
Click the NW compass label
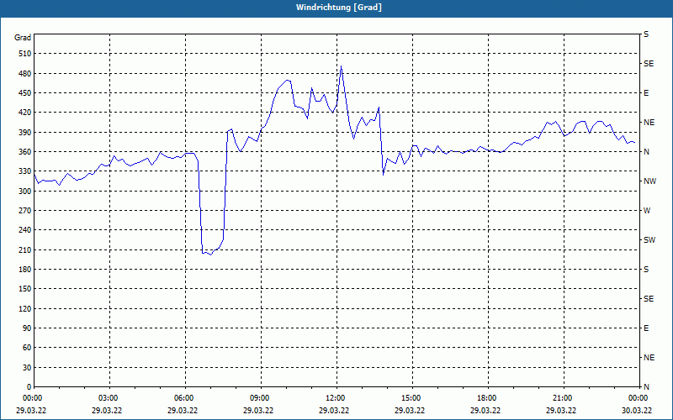coord(649,181)
